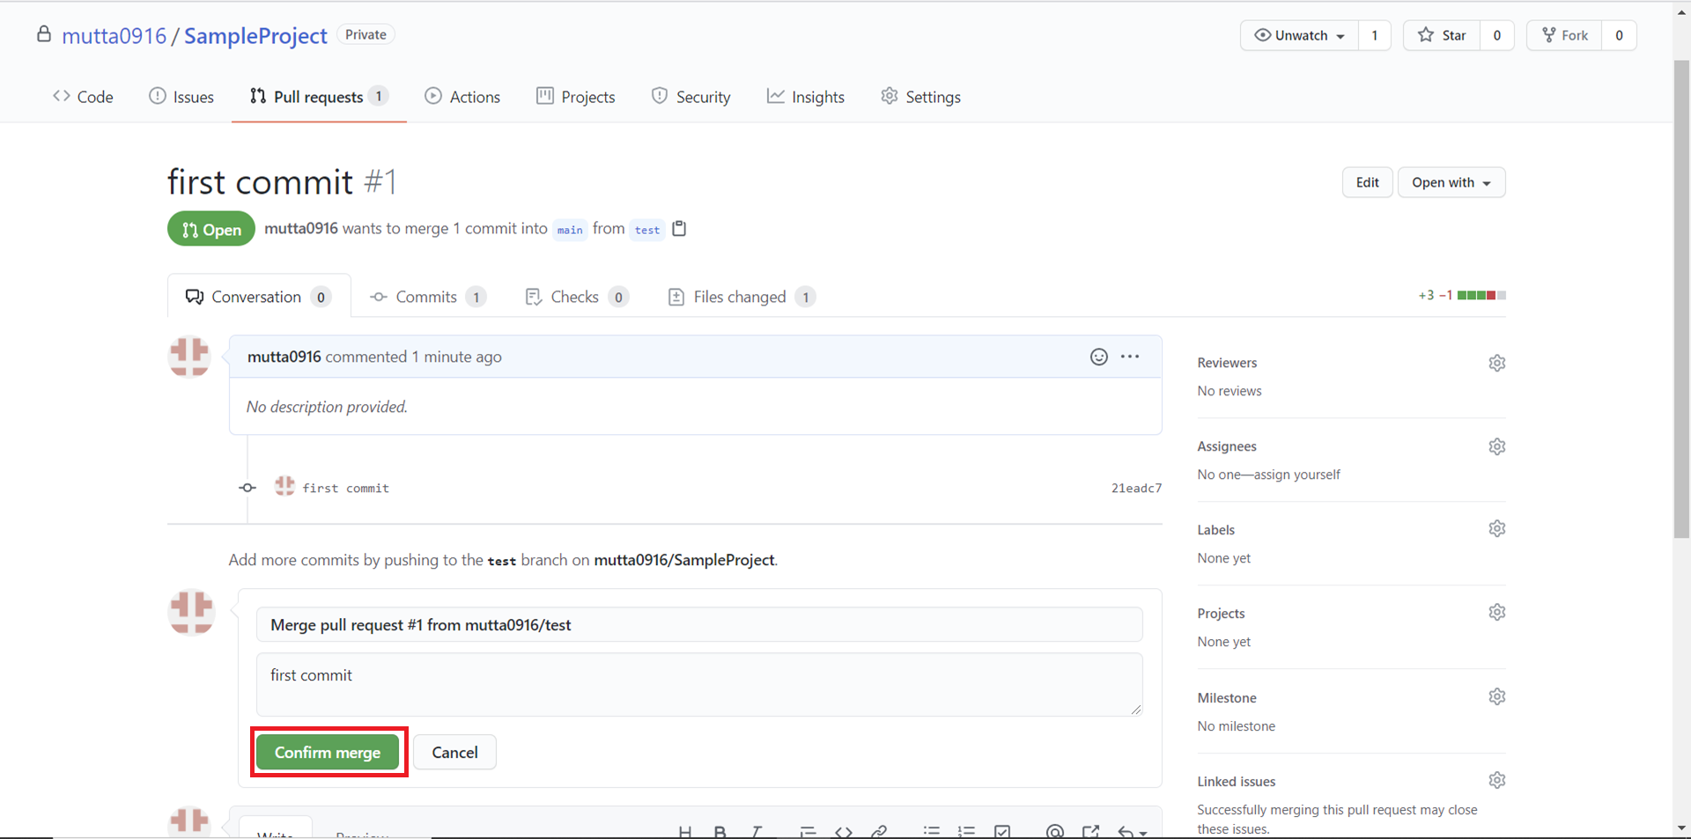Click the Reviewers heading in sidebar
Viewport: 1691px width, 839px height.
click(x=1227, y=363)
